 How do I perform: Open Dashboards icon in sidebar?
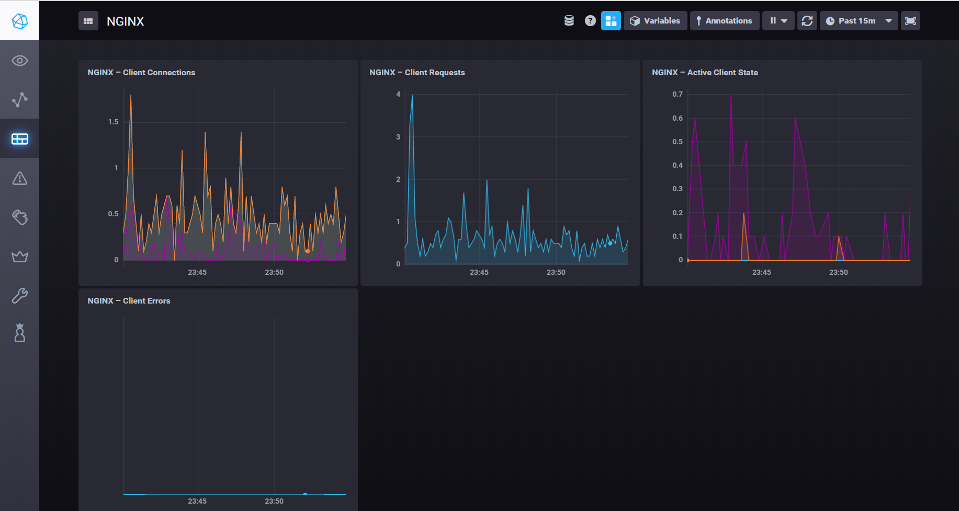click(x=19, y=138)
